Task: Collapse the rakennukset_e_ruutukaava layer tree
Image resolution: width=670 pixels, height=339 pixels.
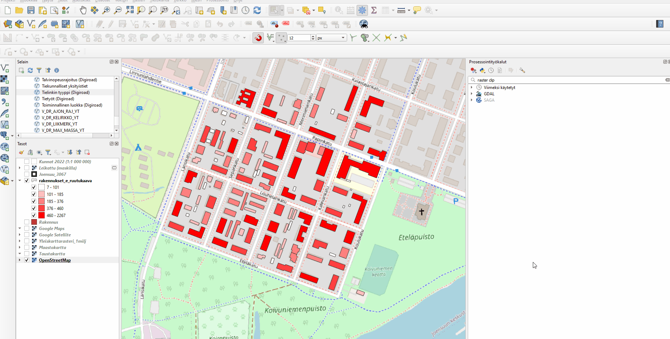Action: pos(20,181)
